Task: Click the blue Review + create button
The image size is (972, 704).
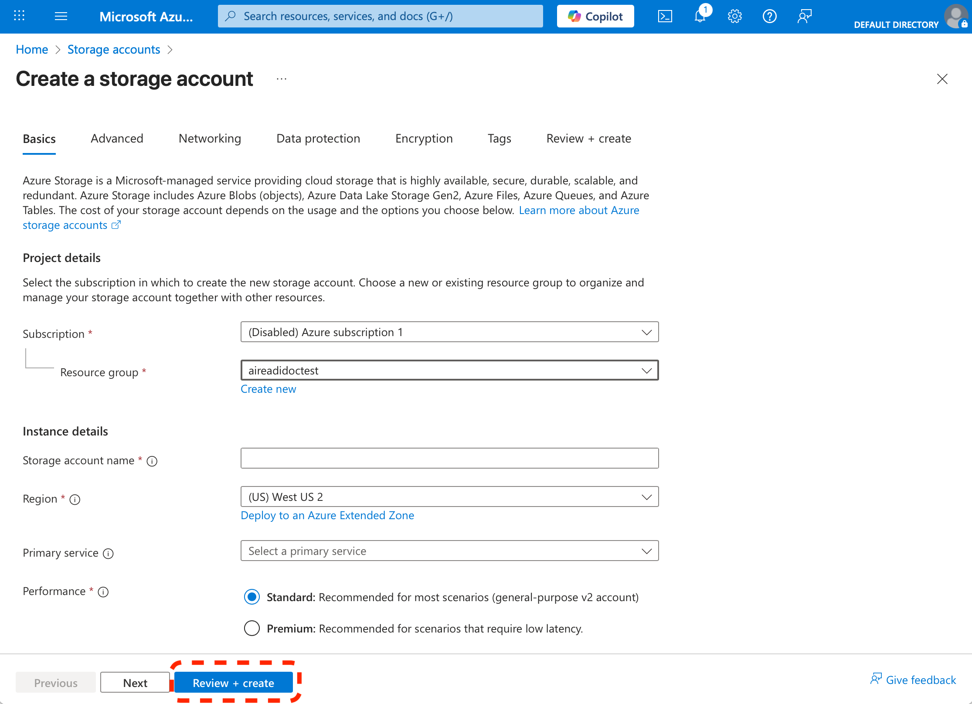Action: pyautogui.click(x=234, y=683)
